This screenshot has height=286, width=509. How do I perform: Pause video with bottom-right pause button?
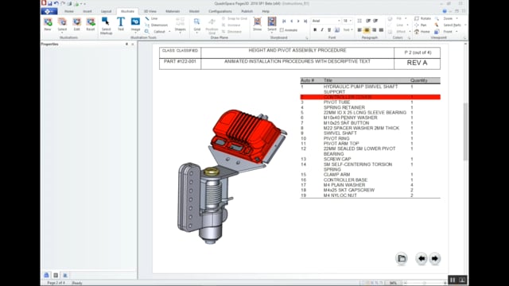point(453,280)
